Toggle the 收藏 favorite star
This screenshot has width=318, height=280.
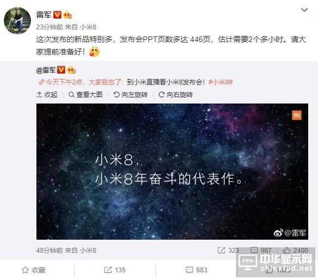tap(34, 270)
